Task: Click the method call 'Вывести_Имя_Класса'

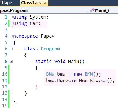Action: pyautogui.click(x=82, y=81)
